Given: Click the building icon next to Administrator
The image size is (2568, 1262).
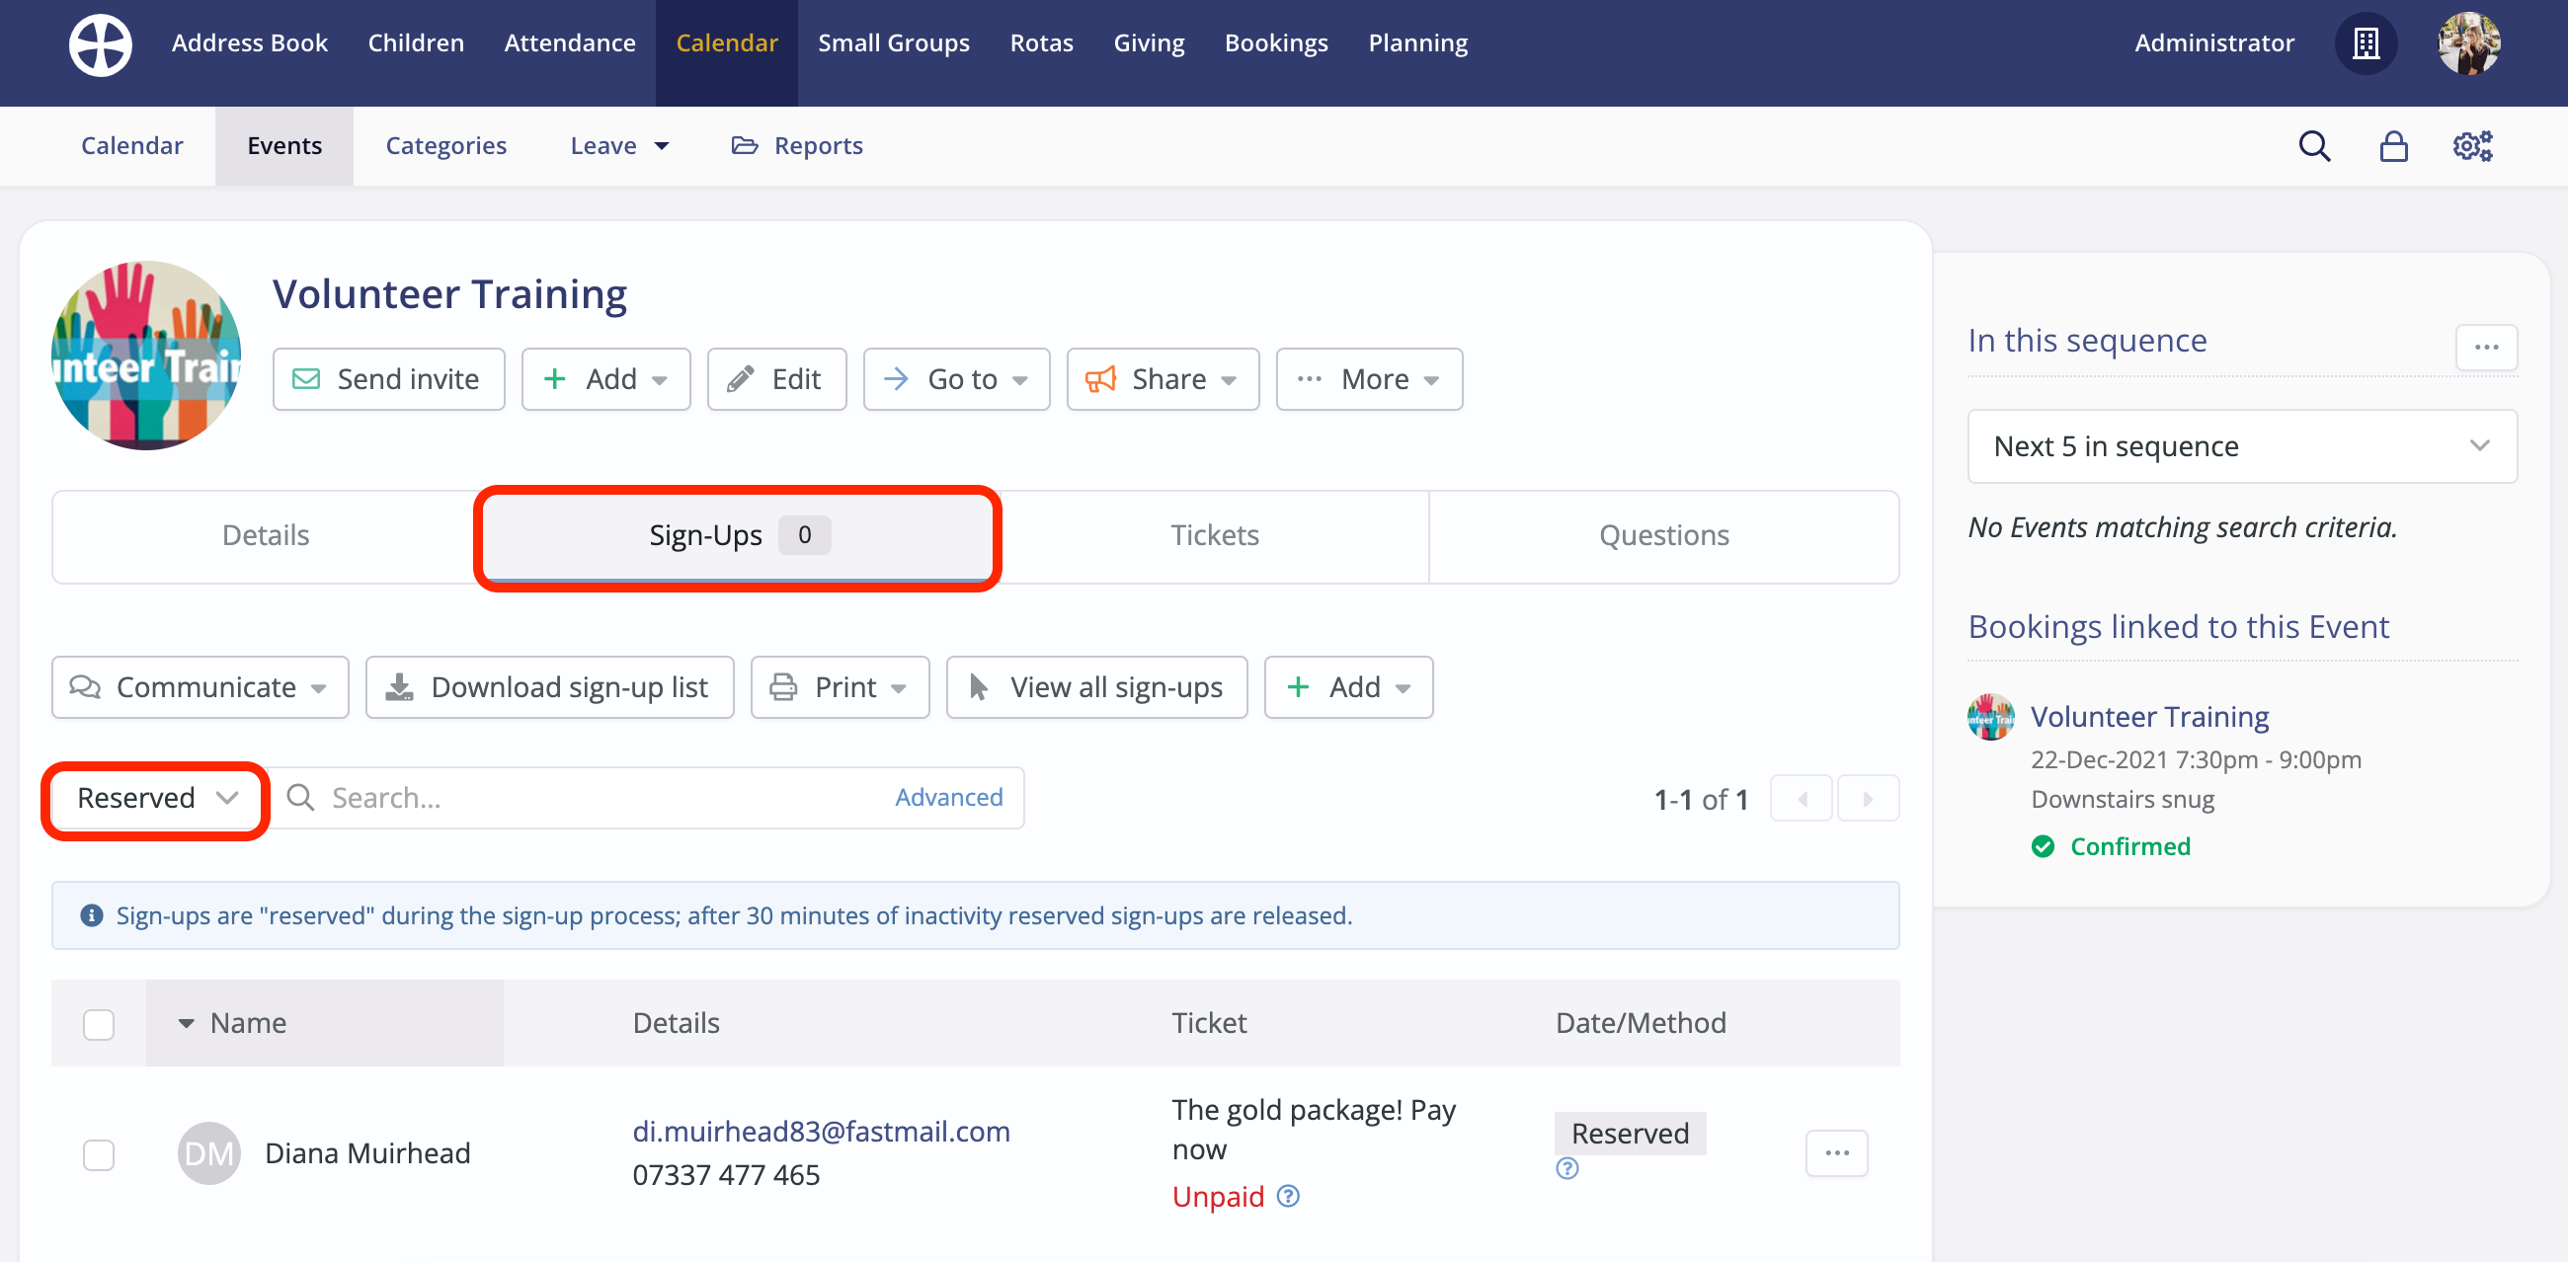Looking at the screenshot, I should pos(2366,42).
